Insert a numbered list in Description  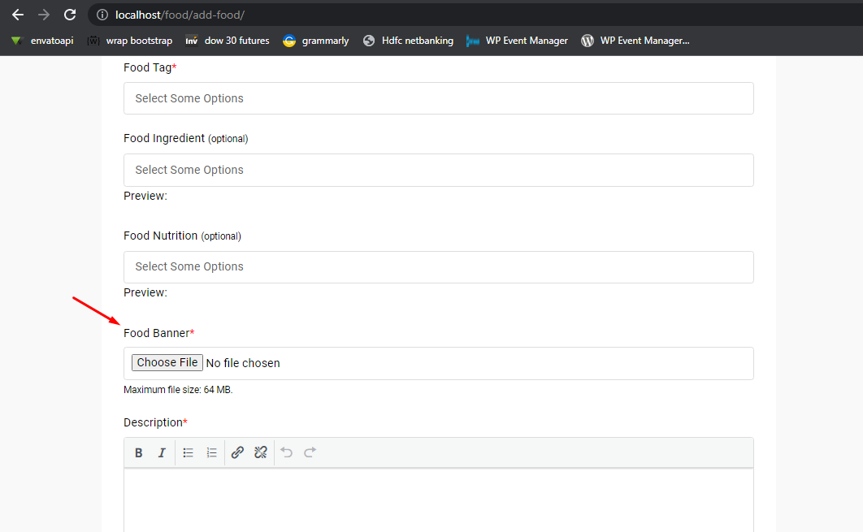pyautogui.click(x=212, y=452)
